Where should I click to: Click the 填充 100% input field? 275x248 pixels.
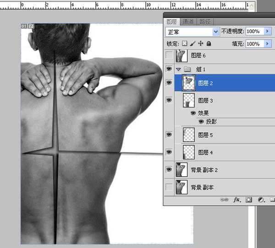[x=255, y=44]
